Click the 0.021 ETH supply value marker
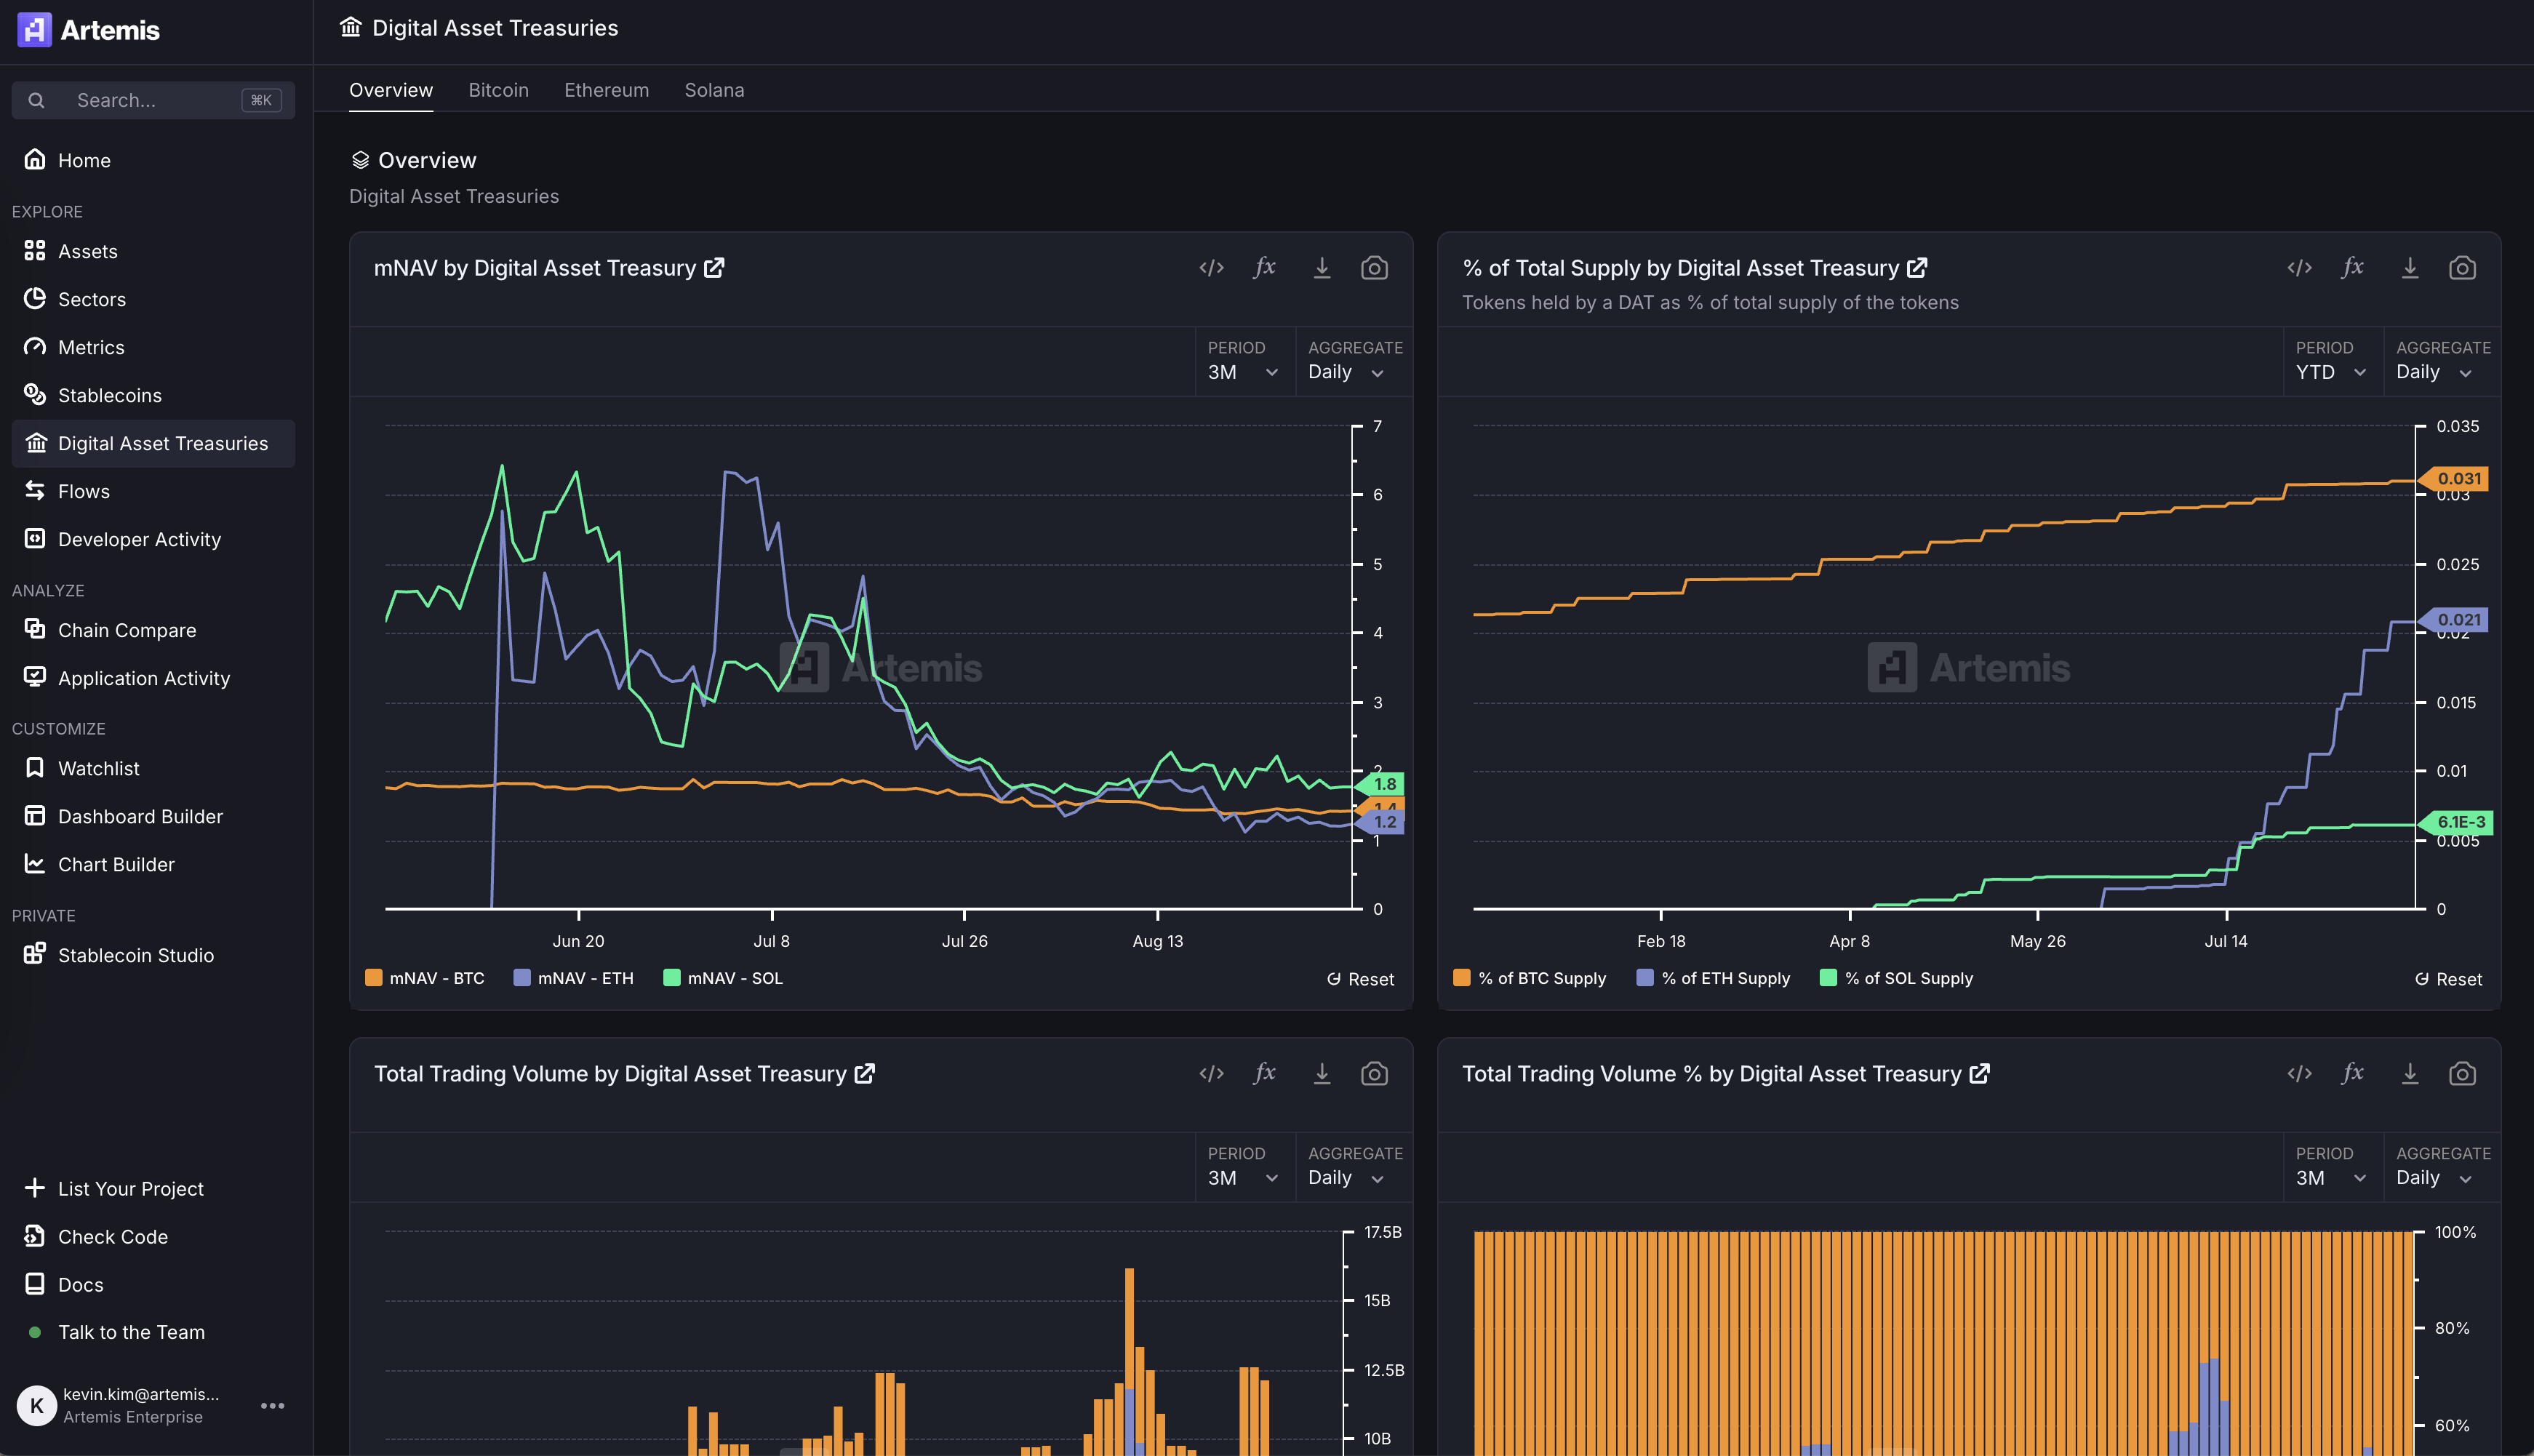Screen dimensions: 2534x1456 (x=2455, y=619)
